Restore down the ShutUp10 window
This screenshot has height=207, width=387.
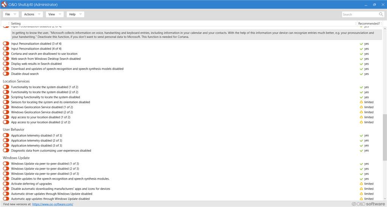(375, 5)
